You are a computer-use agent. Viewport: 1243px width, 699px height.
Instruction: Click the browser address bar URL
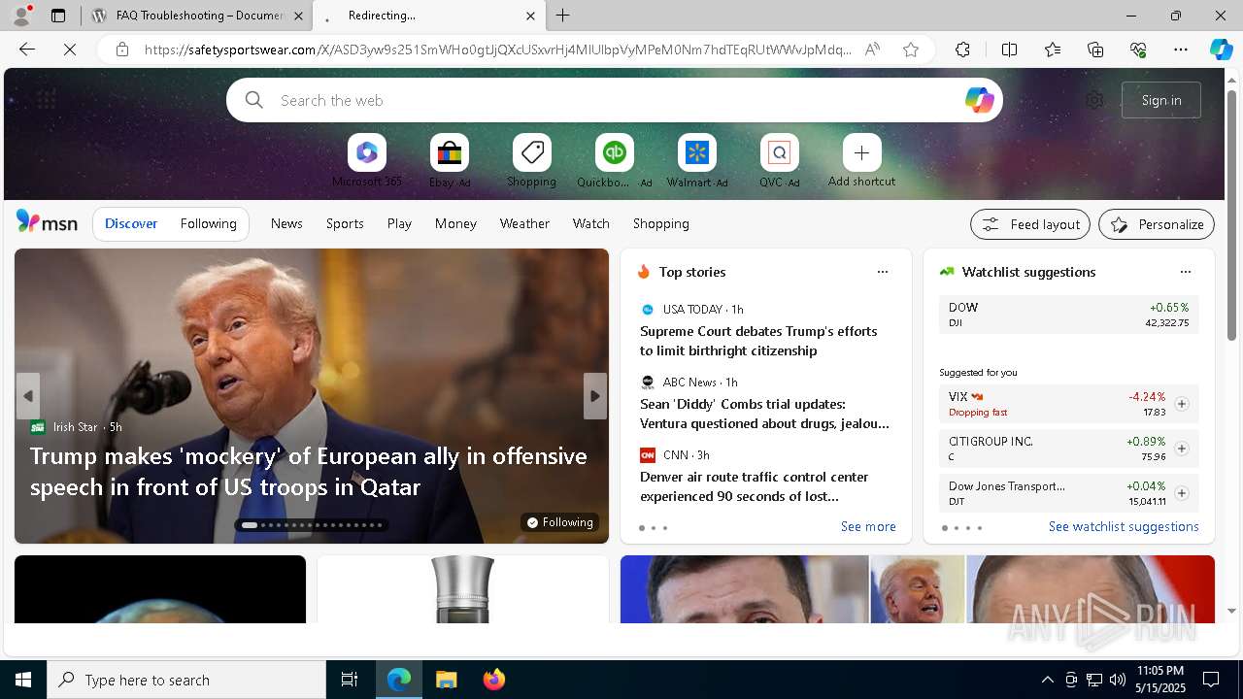coord(497,50)
